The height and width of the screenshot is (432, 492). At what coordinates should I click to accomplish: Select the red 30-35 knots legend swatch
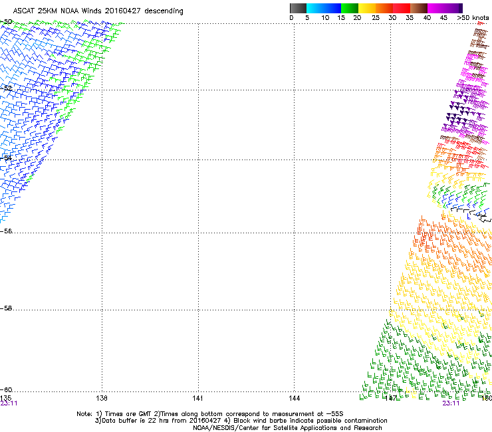[402, 8]
